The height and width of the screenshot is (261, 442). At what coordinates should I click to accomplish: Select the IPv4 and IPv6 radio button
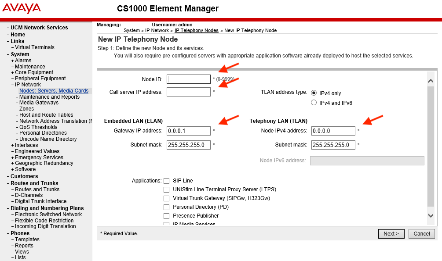point(314,103)
